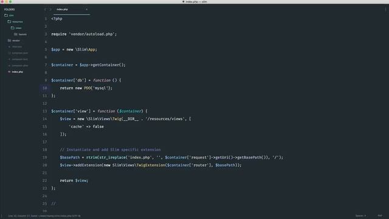The width and height of the screenshot is (389, 219).
Task: Click the slim root folder icon
Action: (x=6, y=15)
